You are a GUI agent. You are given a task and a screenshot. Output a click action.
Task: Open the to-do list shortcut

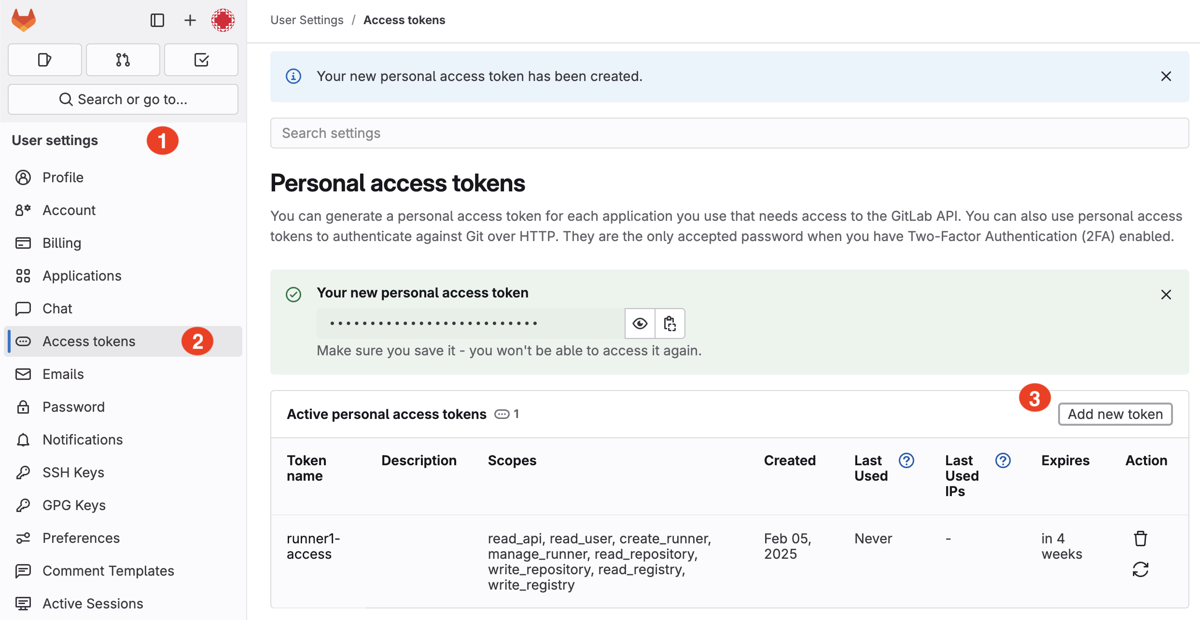(x=201, y=60)
